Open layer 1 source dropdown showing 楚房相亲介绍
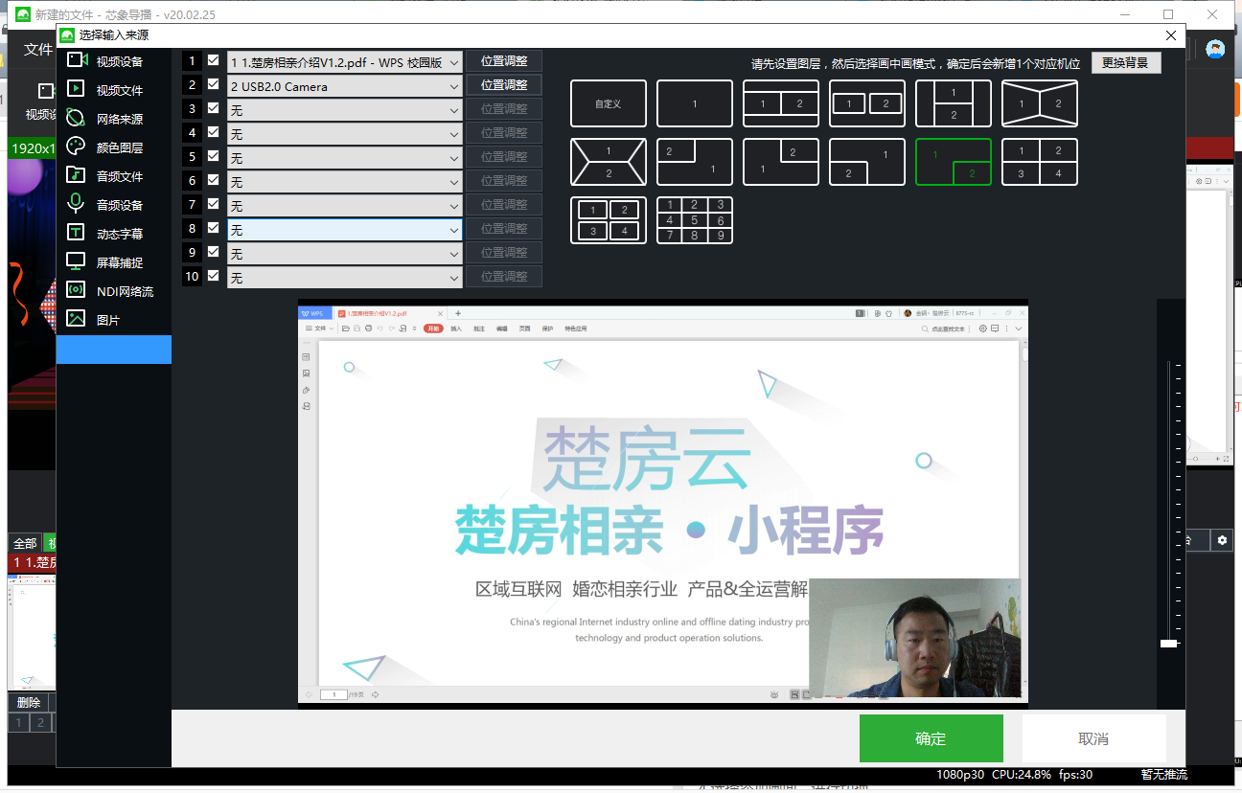This screenshot has width=1242, height=793. [345, 62]
